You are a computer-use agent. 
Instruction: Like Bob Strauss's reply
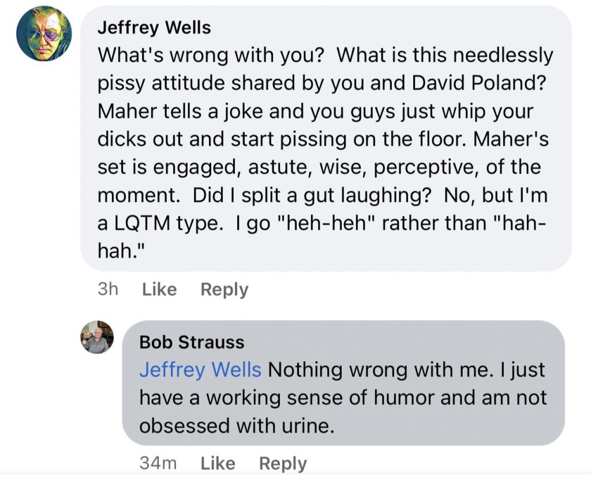click(218, 463)
